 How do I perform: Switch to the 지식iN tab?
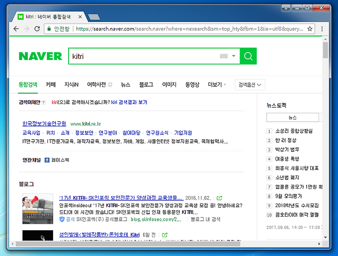71,84
